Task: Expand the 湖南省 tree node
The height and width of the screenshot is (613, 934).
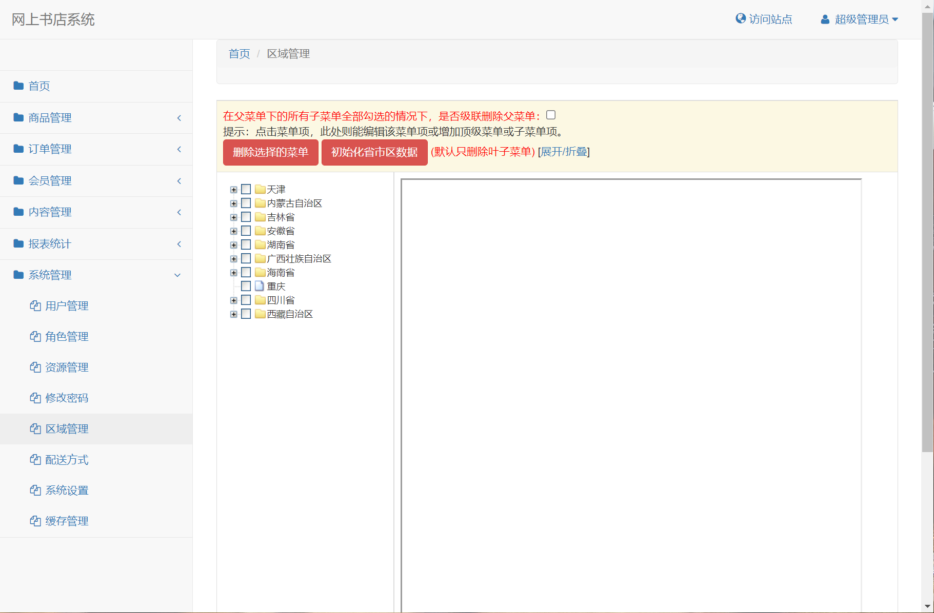Action: [234, 245]
